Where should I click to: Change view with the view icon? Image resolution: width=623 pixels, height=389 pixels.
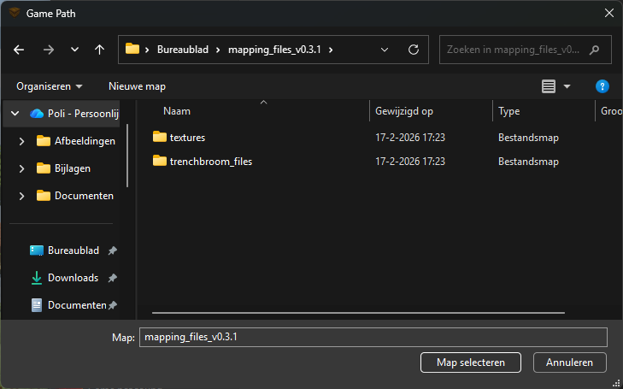point(549,86)
